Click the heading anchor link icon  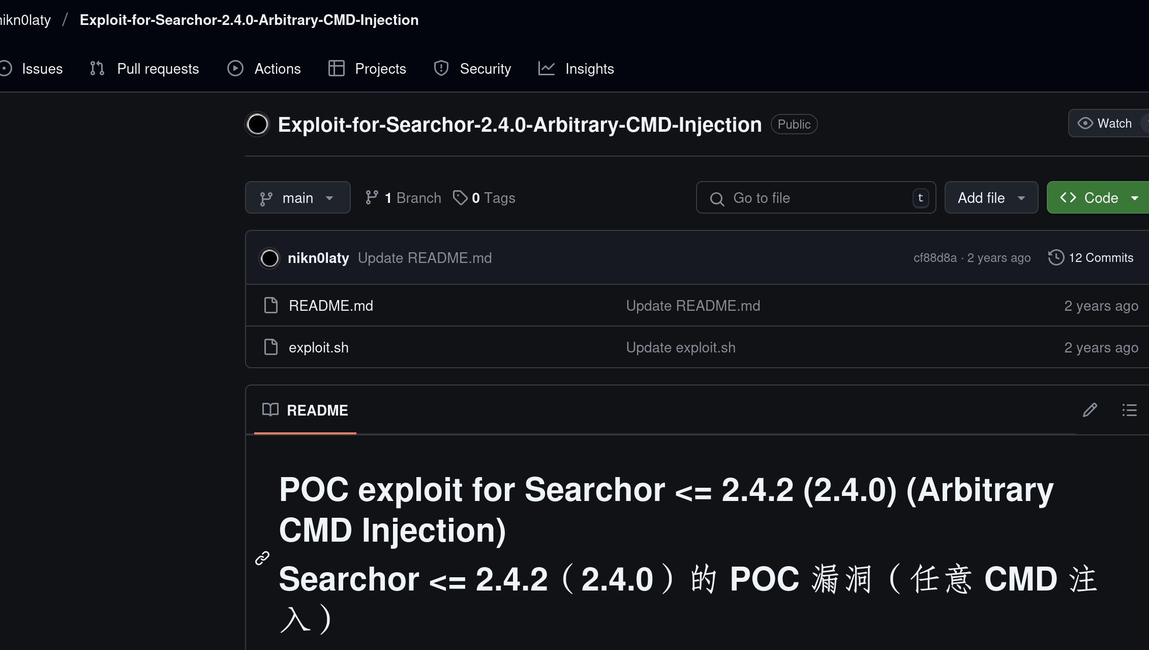point(262,558)
